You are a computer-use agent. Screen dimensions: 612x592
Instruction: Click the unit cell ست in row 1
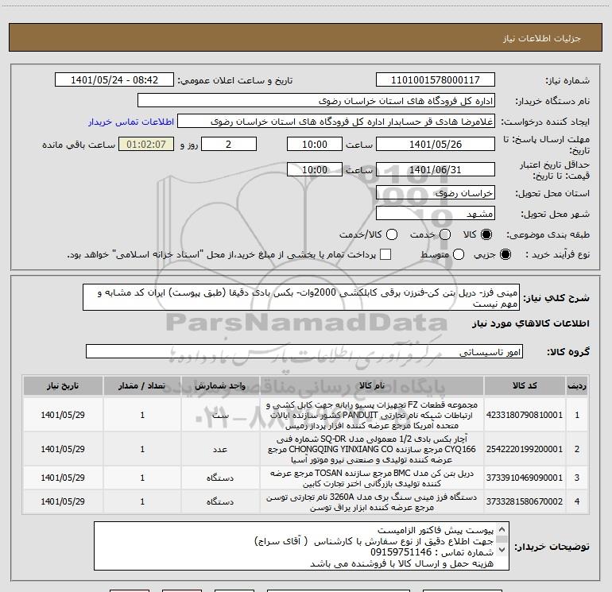point(220,415)
